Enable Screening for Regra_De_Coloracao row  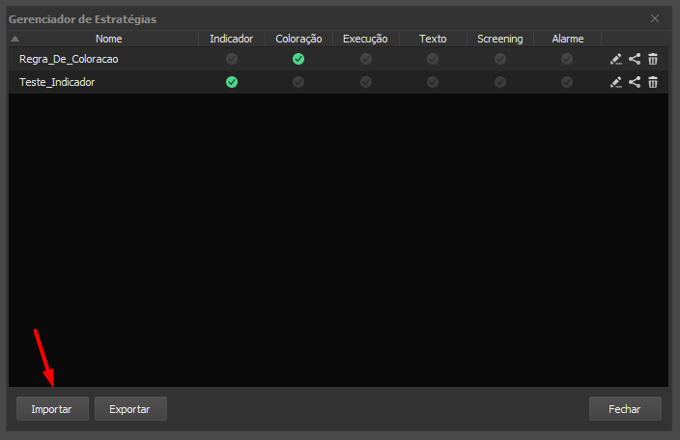pos(499,59)
